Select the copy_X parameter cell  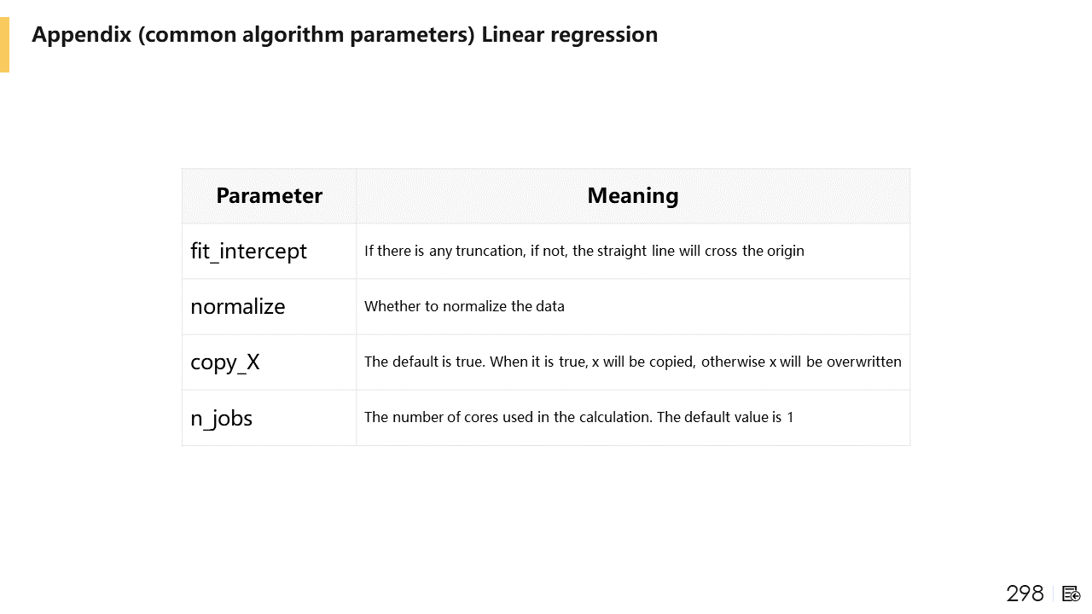tap(225, 362)
